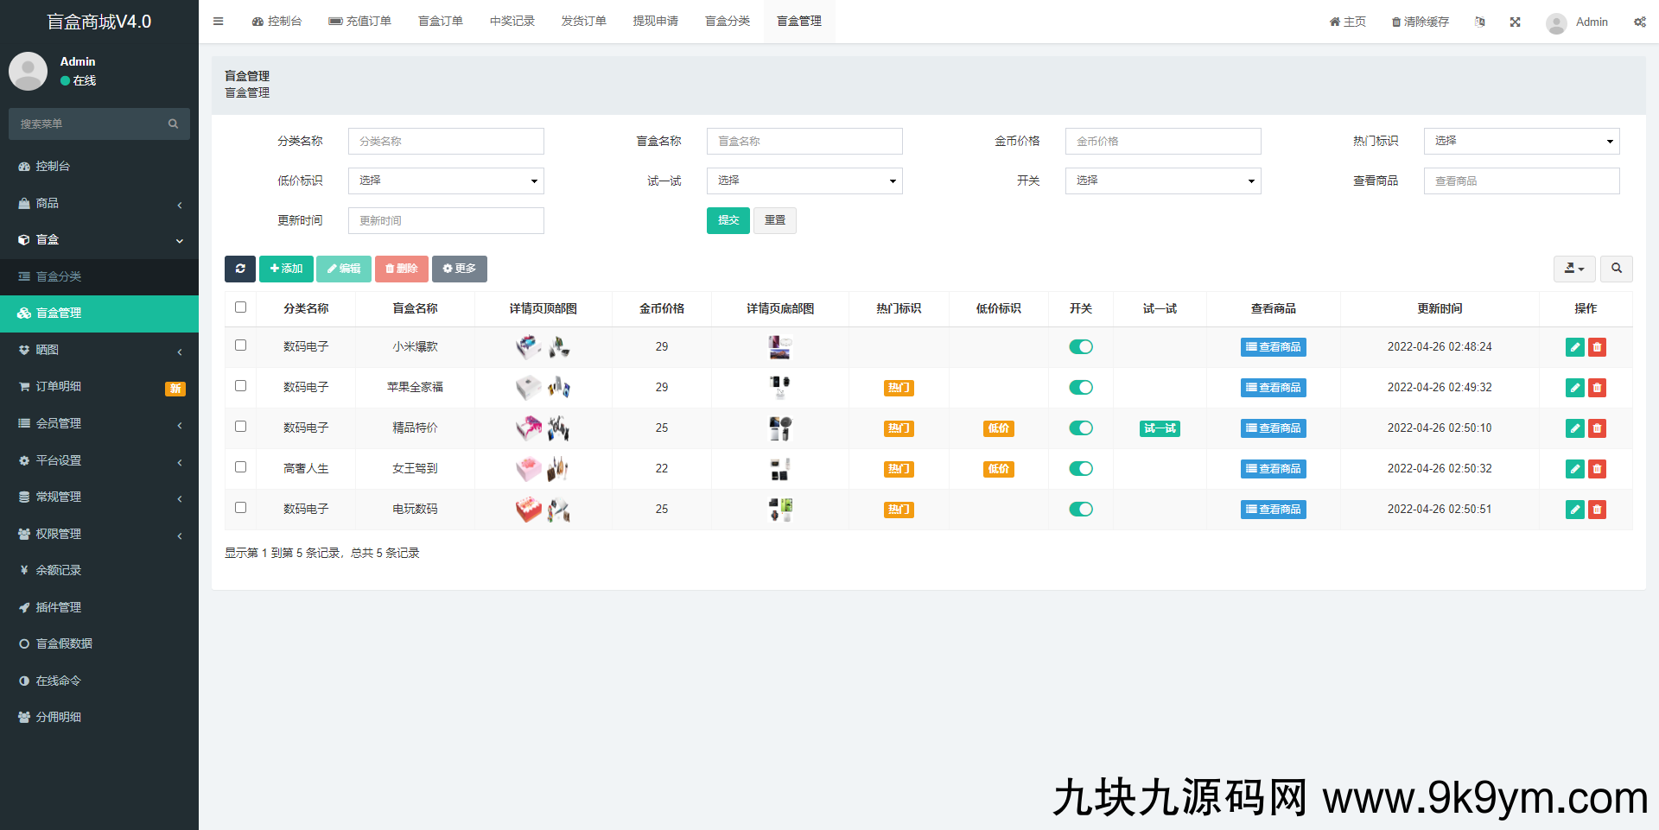
Task: Click the search icon in sidebar menu search
Action: pyautogui.click(x=173, y=124)
